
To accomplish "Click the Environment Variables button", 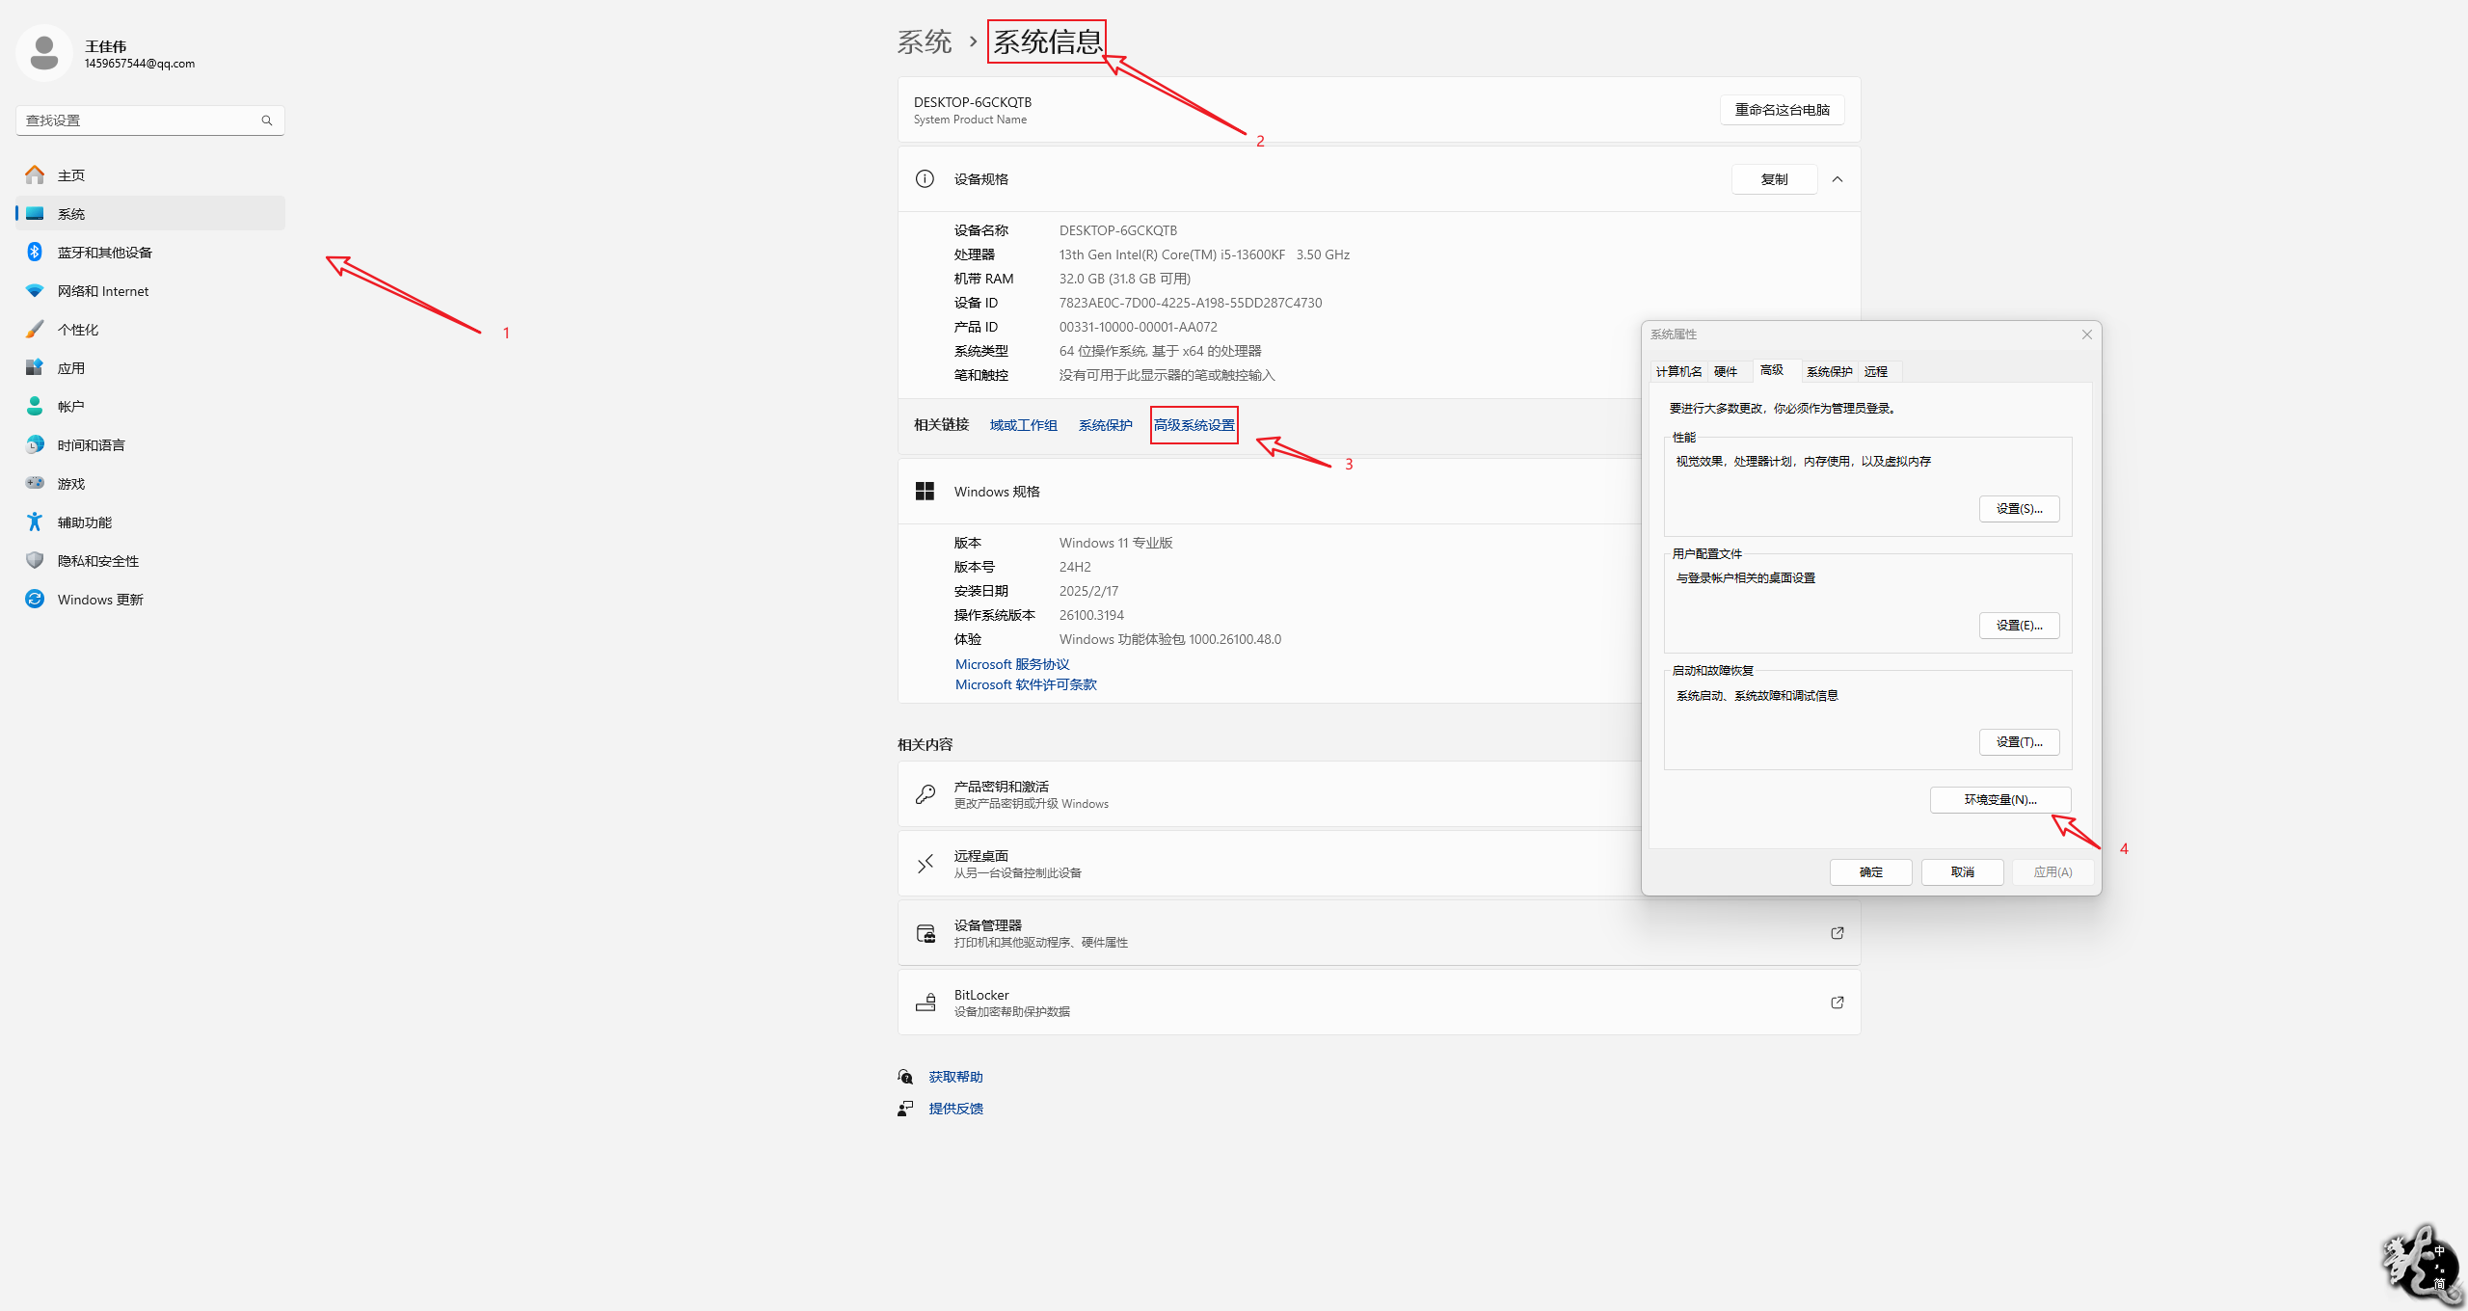I will pyautogui.click(x=1999, y=800).
